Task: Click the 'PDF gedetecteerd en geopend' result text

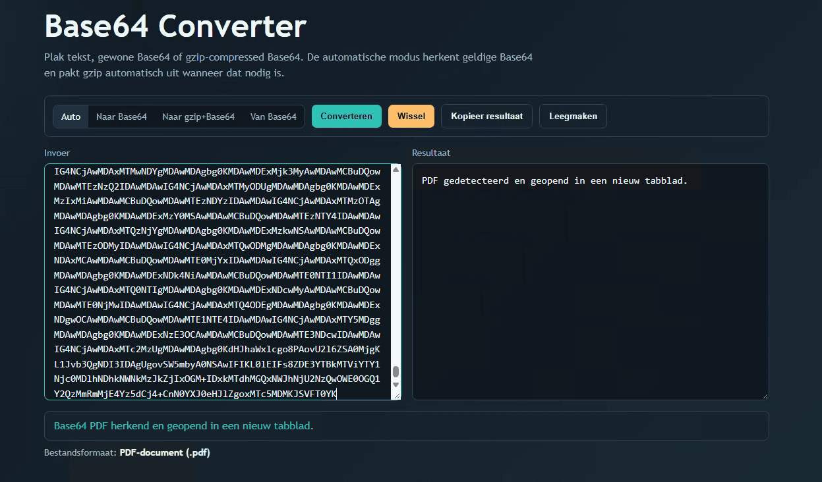Action: [x=555, y=180]
